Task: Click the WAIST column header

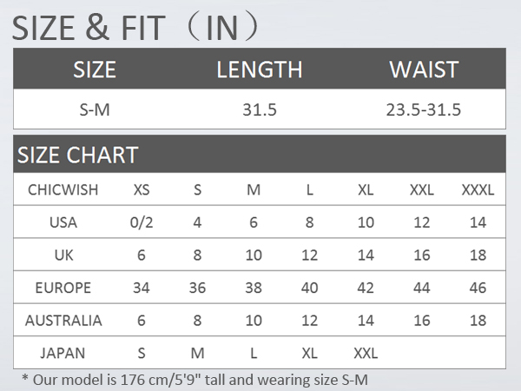Action: pyautogui.click(x=424, y=70)
